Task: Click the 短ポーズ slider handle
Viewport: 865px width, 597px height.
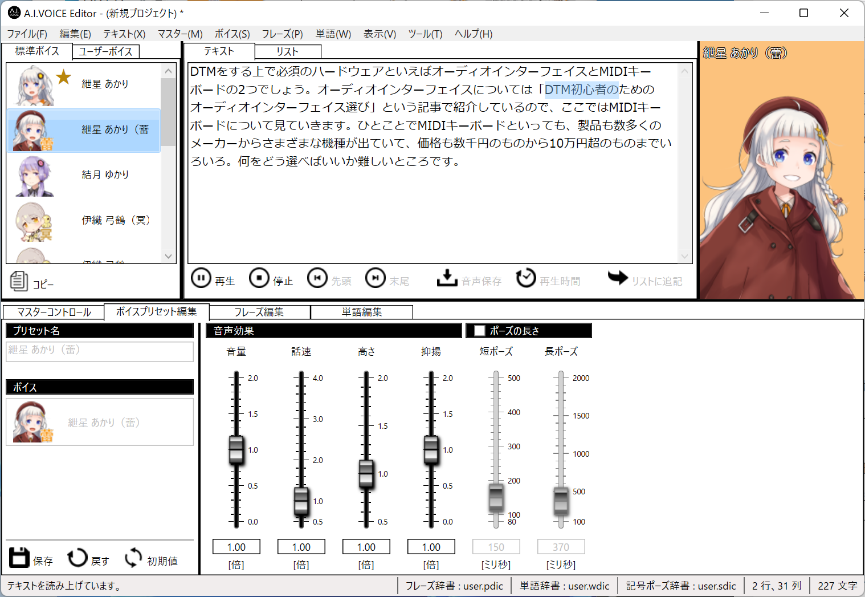Action: [496, 497]
